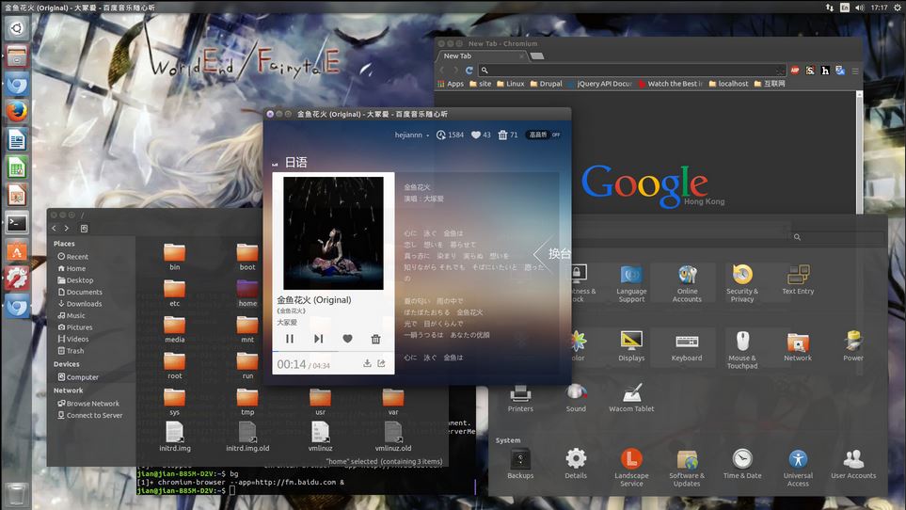Screen dimensions: 906x510
Task: Open Language Support settings
Action: pos(631,283)
